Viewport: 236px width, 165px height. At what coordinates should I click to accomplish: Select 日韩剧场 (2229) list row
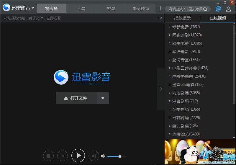199,117
